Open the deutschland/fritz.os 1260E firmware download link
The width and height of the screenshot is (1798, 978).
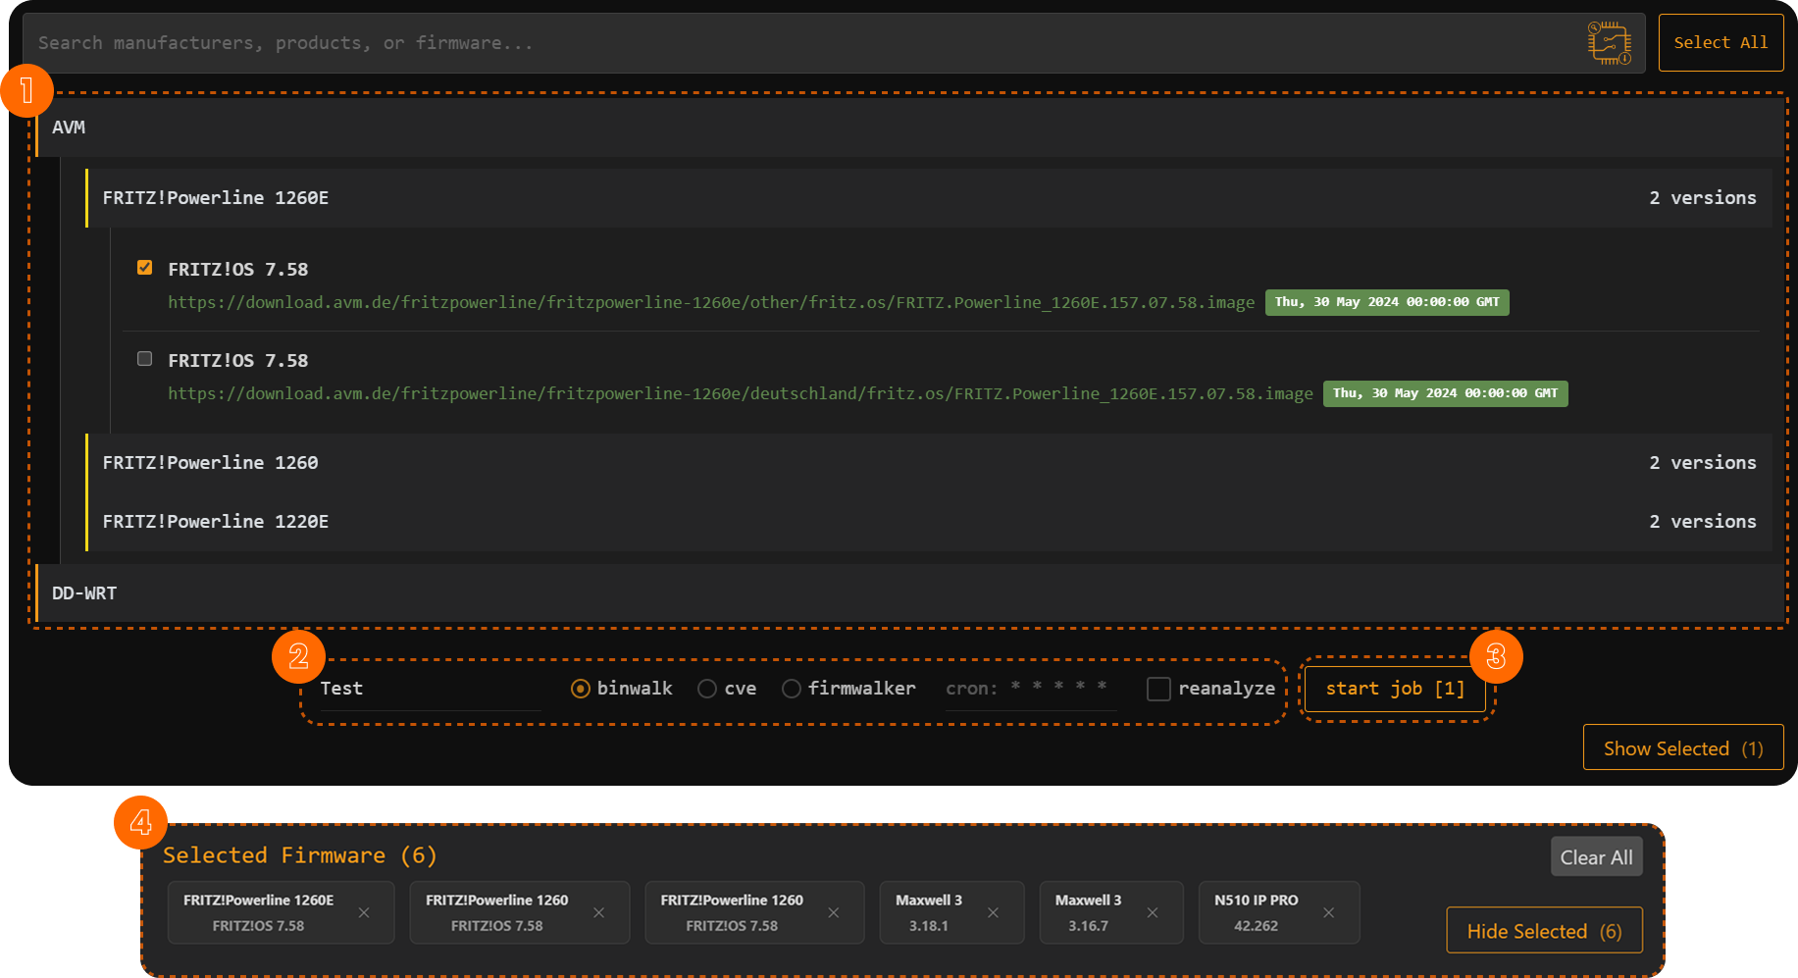[740, 393]
